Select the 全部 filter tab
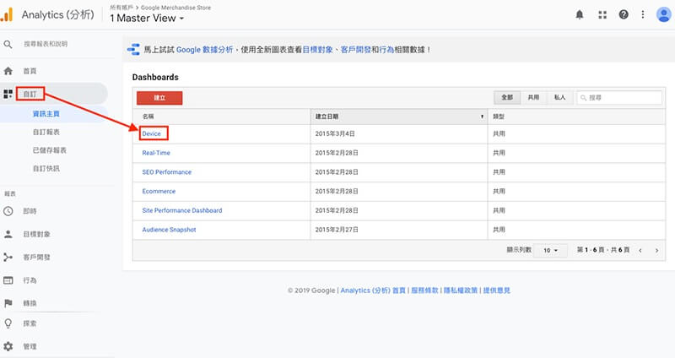The width and height of the screenshot is (675, 358). click(507, 97)
